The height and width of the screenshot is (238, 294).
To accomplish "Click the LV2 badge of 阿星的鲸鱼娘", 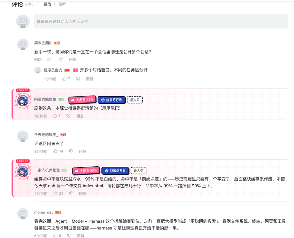I will point(61,100).
